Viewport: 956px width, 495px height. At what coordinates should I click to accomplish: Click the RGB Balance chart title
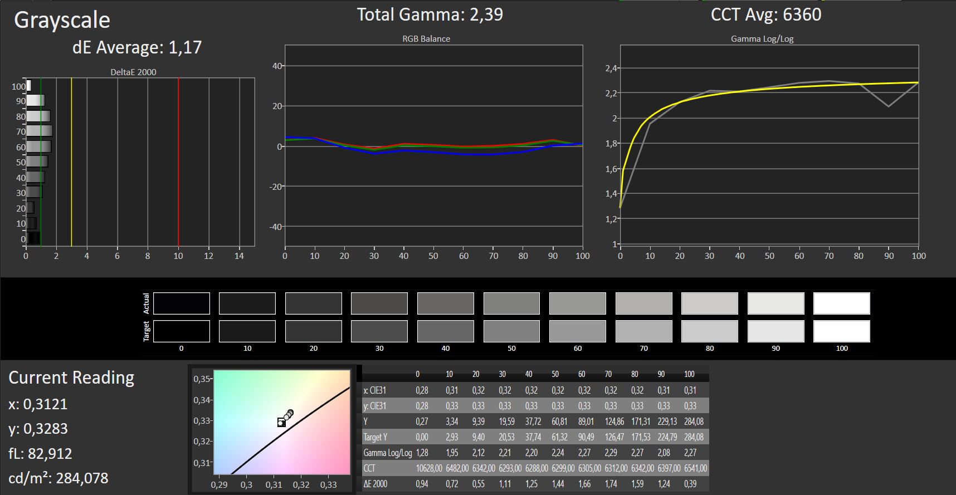tap(426, 39)
